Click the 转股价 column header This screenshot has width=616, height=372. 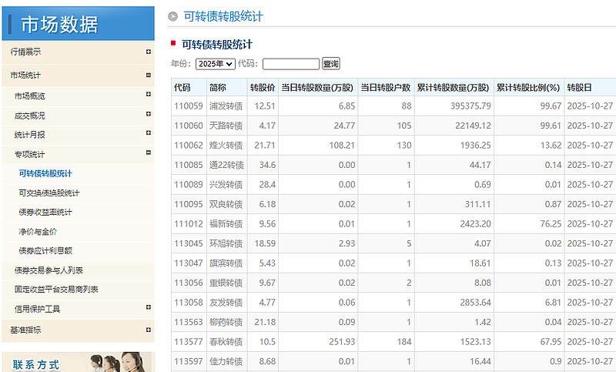263,88
